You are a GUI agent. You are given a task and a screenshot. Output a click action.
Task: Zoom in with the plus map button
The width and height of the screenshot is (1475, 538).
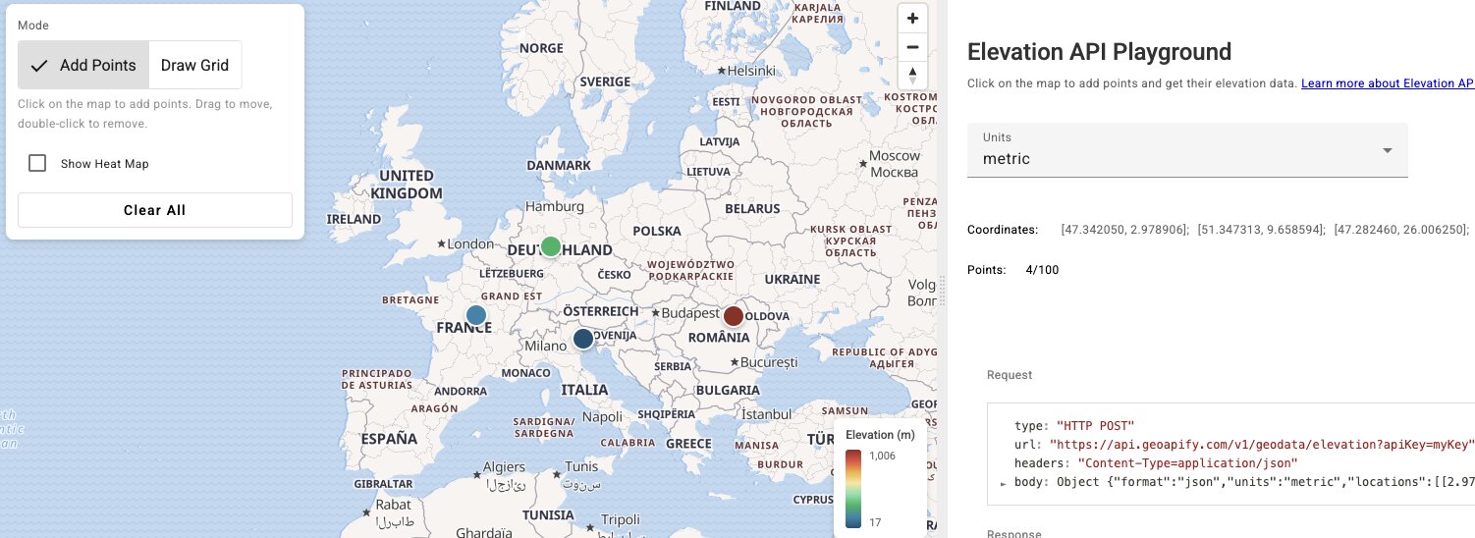pyautogui.click(x=912, y=19)
